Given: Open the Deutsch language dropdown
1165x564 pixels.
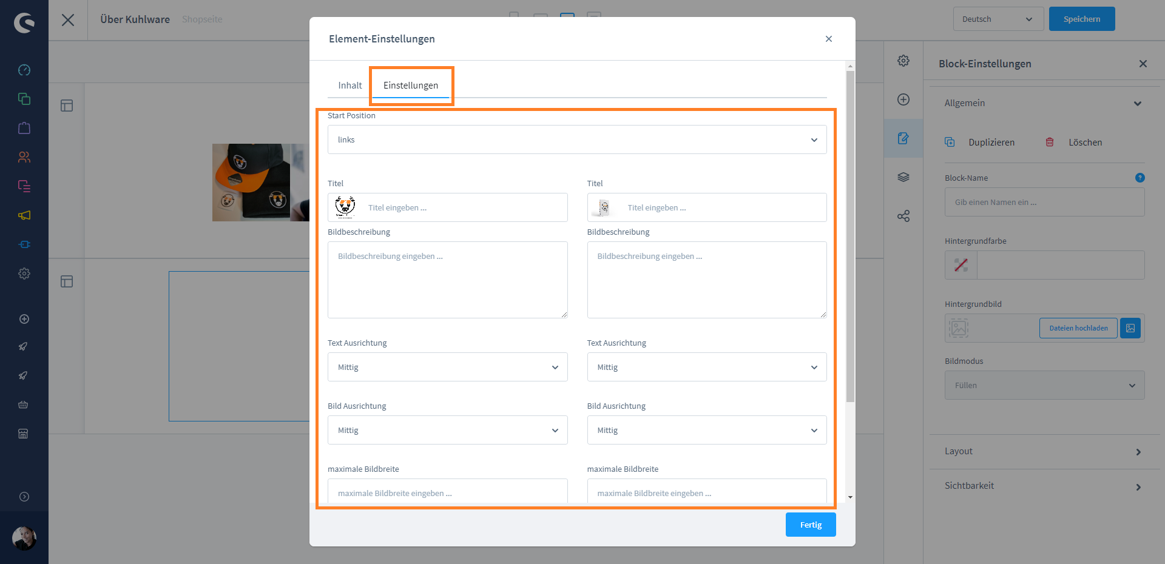Looking at the screenshot, I should pos(998,19).
